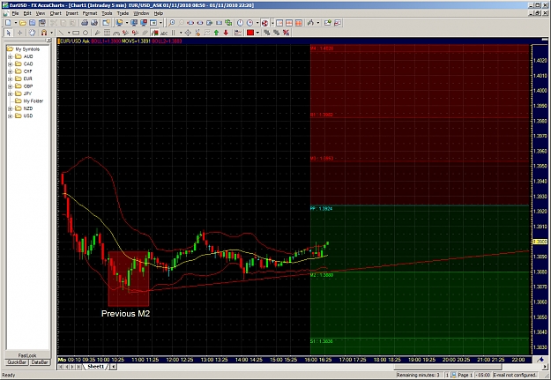This screenshot has width=551, height=380.
Task: Click the M2 : 1.3880 level label
Action: 322,275
